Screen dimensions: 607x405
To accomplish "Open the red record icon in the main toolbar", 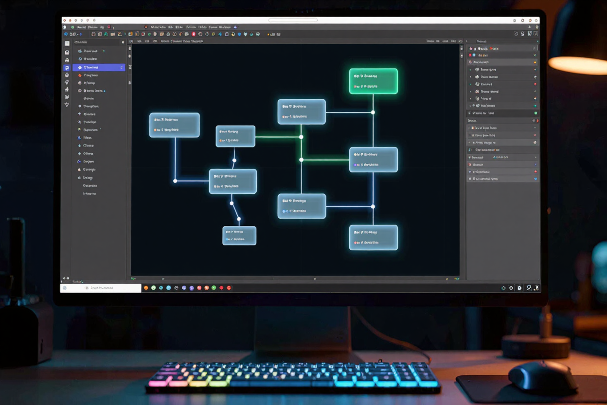I will coord(194,34).
